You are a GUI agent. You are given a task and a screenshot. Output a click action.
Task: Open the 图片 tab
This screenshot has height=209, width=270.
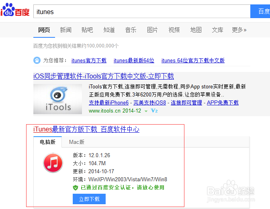click(x=152, y=30)
